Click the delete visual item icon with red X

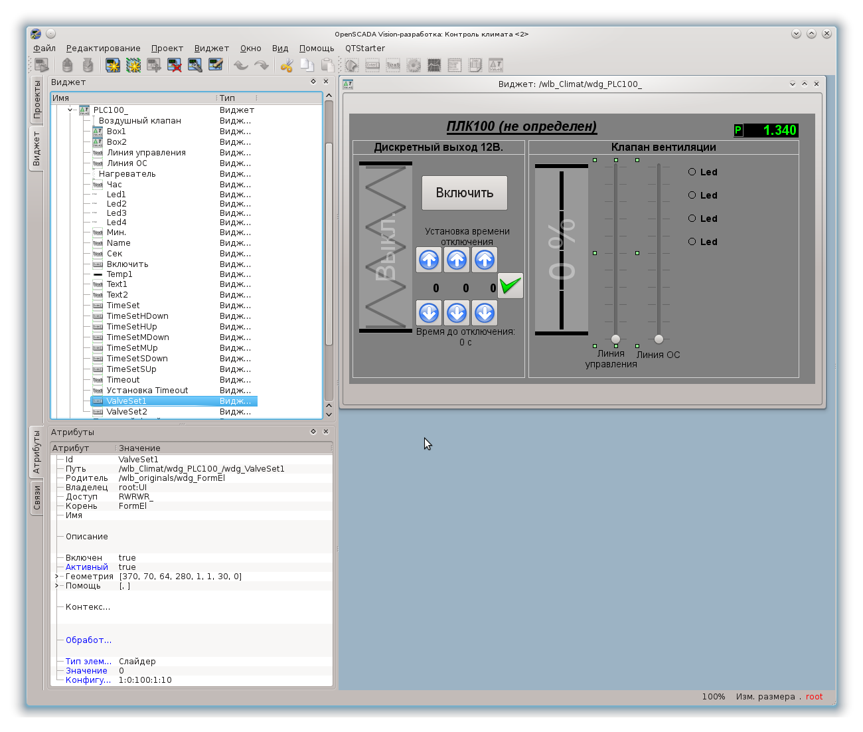tap(175, 65)
